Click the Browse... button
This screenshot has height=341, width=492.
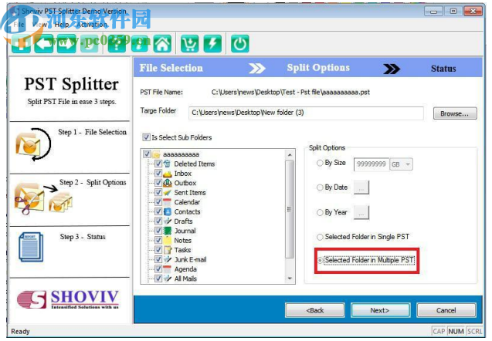(x=455, y=113)
